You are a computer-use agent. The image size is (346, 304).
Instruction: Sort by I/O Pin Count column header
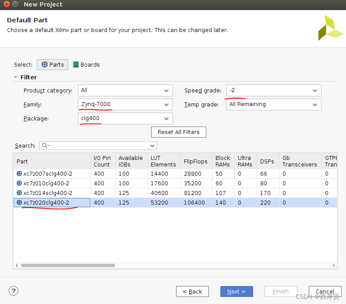tap(103, 161)
